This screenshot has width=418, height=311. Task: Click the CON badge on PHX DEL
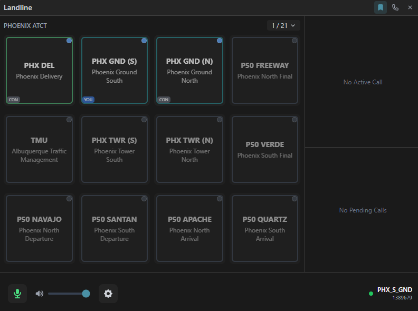point(13,99)
